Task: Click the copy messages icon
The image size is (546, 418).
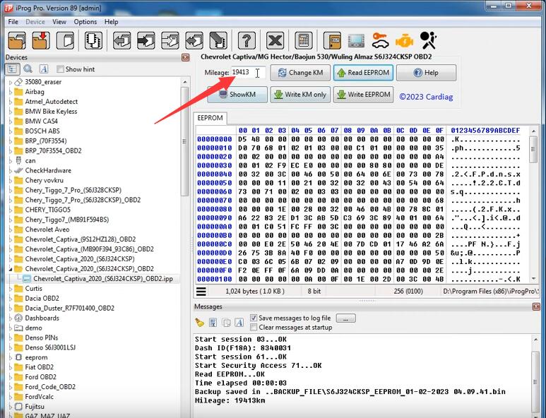Action: 226,323
